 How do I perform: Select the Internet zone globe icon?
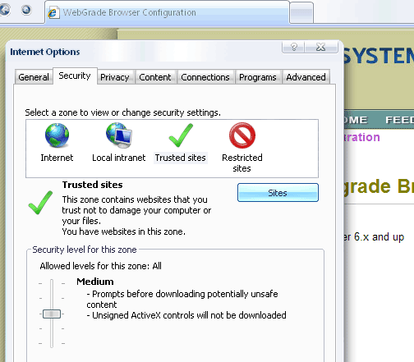(57, 135)
